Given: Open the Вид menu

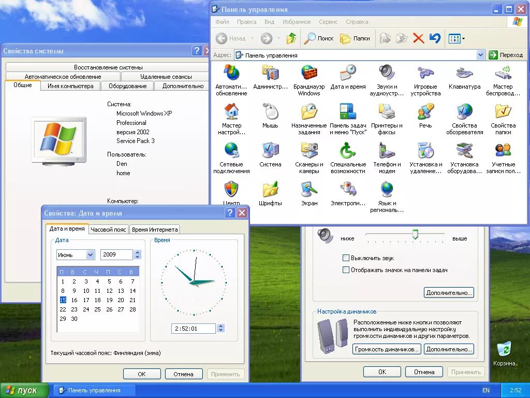Looking at the screenshot, I should (x=269, y=22).
